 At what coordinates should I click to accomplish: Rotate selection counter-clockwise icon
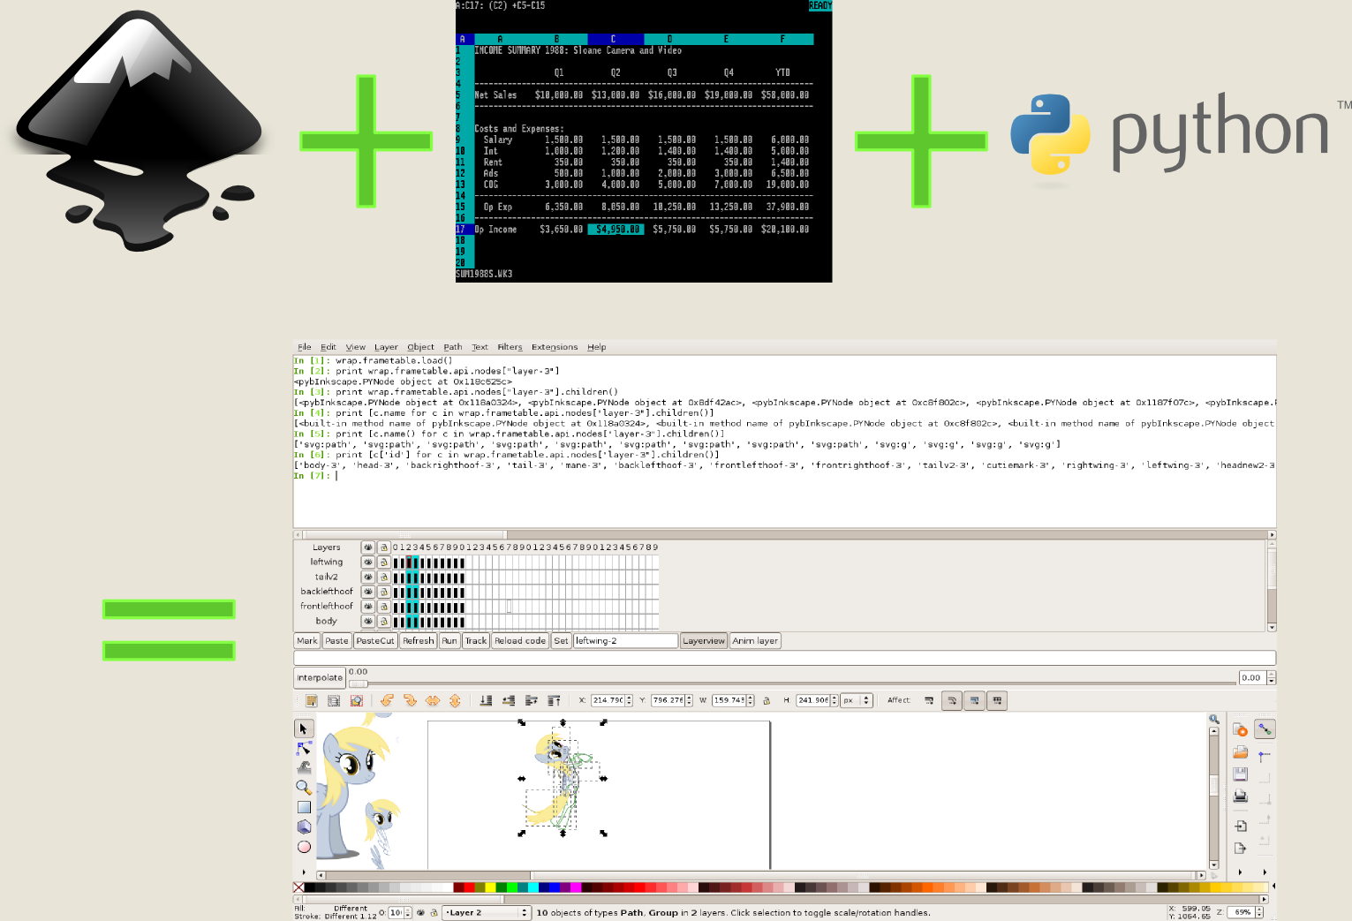[388, 700]
